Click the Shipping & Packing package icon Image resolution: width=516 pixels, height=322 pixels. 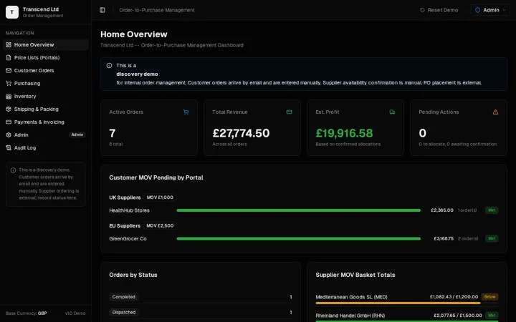tap(9, 109)
